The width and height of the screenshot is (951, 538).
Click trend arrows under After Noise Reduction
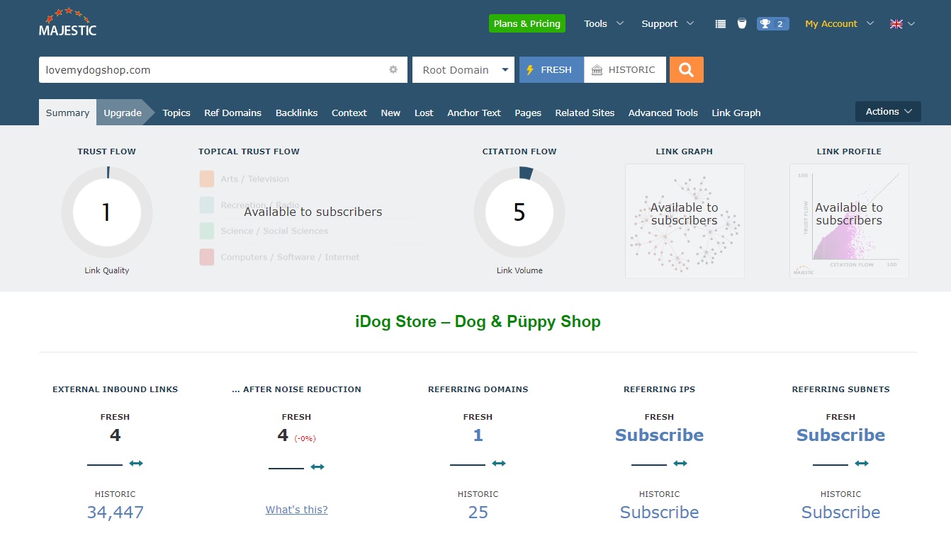point(317,467)
